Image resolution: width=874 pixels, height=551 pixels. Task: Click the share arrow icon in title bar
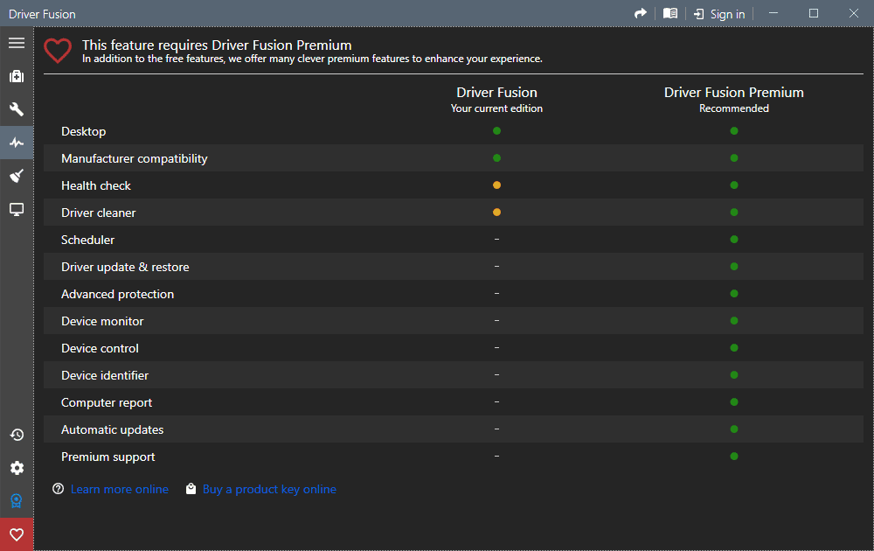point(641,13)
